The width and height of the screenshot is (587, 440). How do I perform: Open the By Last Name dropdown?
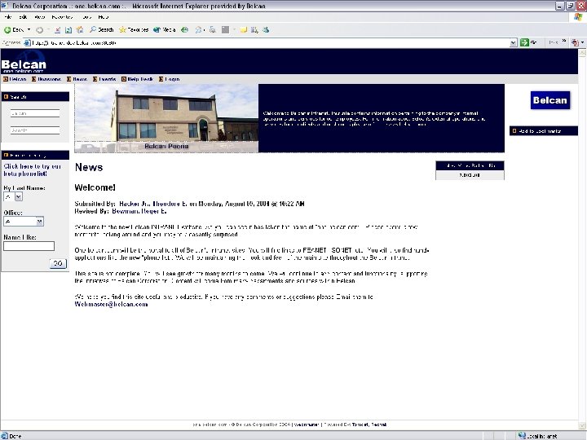(13, 197)
